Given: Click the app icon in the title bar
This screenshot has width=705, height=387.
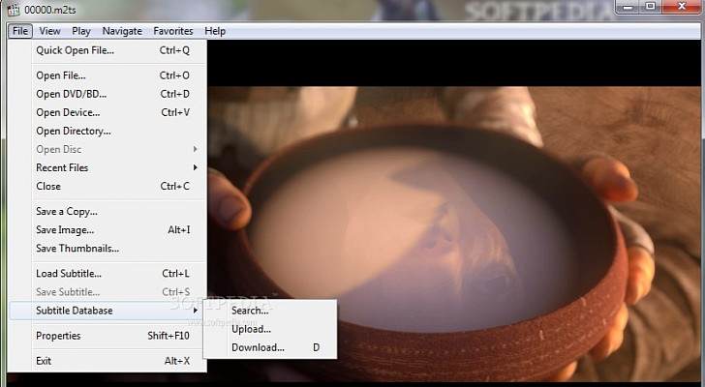Looking at the screenshot, I should click(12, 9).
